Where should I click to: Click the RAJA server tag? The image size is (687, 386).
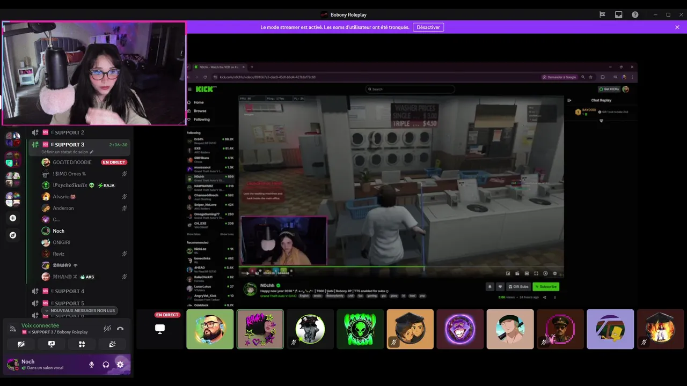point(106,185)
